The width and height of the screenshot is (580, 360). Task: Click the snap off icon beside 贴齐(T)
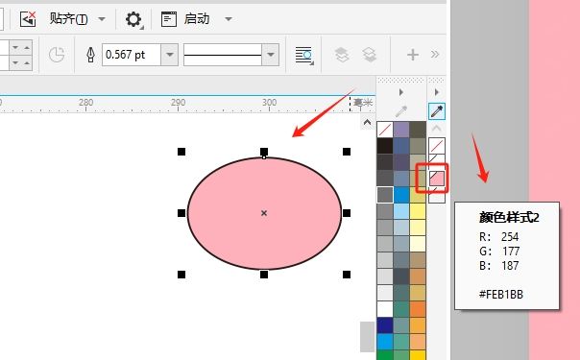point(28,19)
